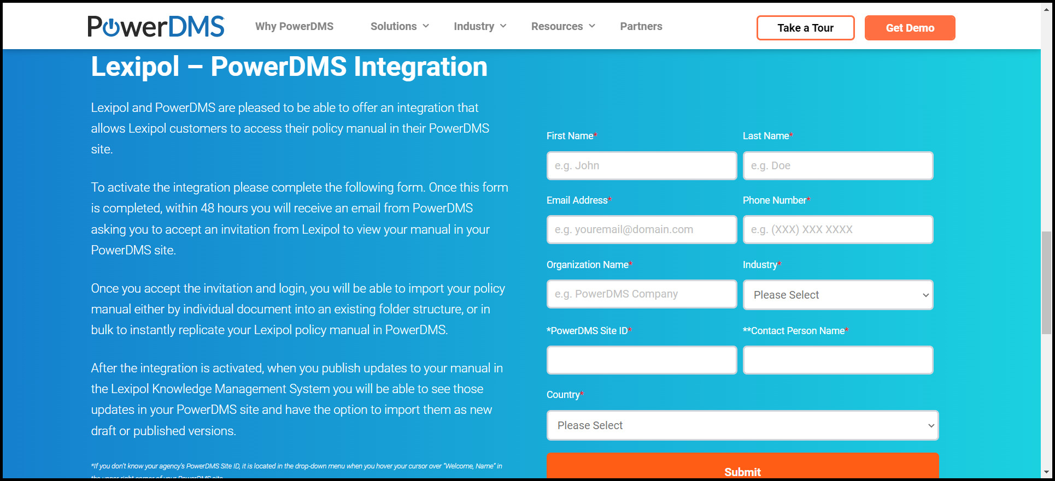Open the Country Please Select dropdown
This screenshot has width=1055, height=481.
[x=742, y=425]
